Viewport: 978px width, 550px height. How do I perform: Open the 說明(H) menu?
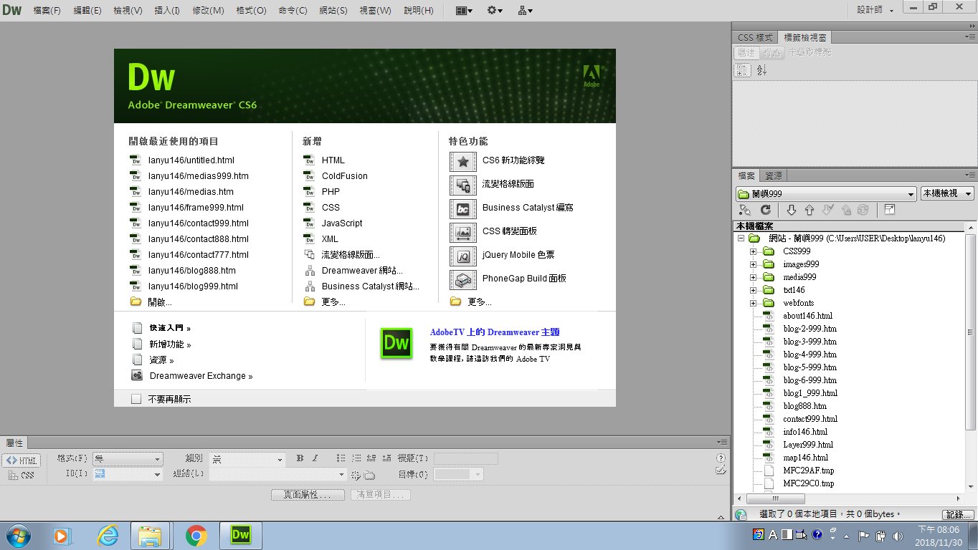coord(419,11)
